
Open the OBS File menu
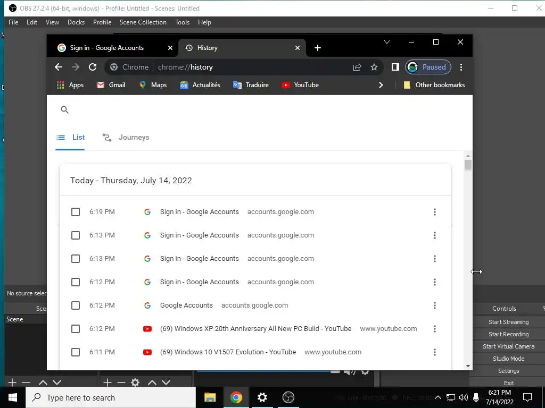pos(13,22)
